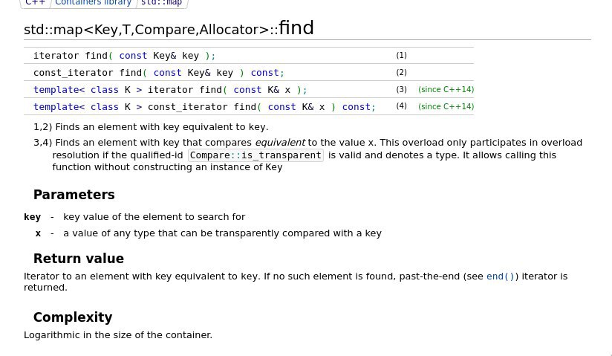Open the C++ breadcrumb link
Viewport: 612px width, 356px height.
click(35, 2)
